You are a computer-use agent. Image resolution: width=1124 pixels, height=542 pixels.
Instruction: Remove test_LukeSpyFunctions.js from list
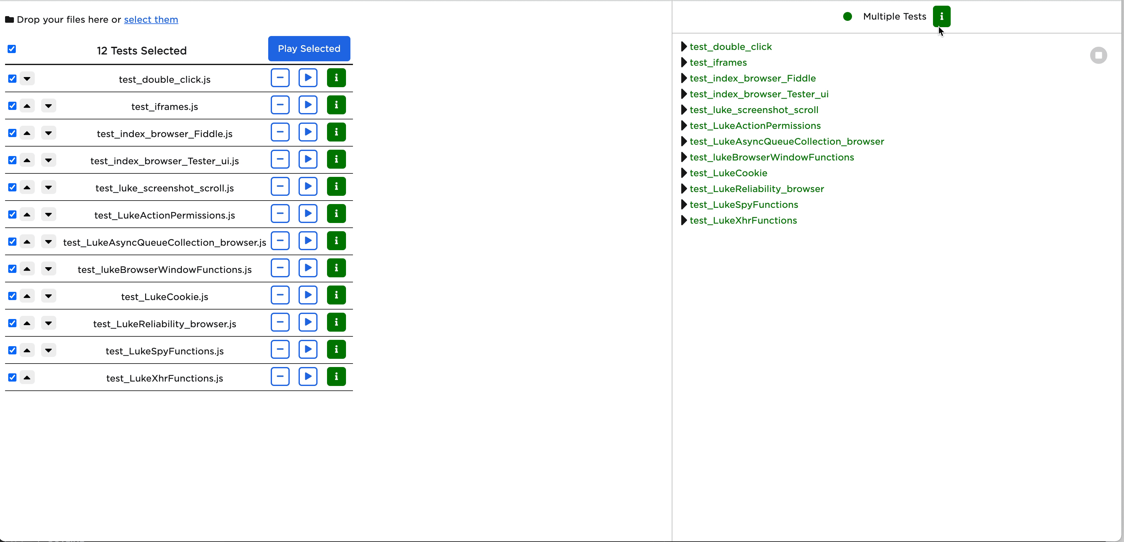coord(280,349)
